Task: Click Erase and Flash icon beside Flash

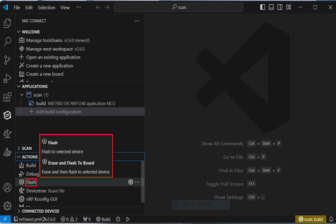Action: (131, 182)
